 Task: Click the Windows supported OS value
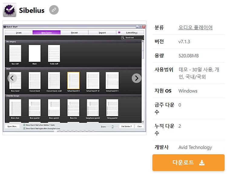point(188,91)
